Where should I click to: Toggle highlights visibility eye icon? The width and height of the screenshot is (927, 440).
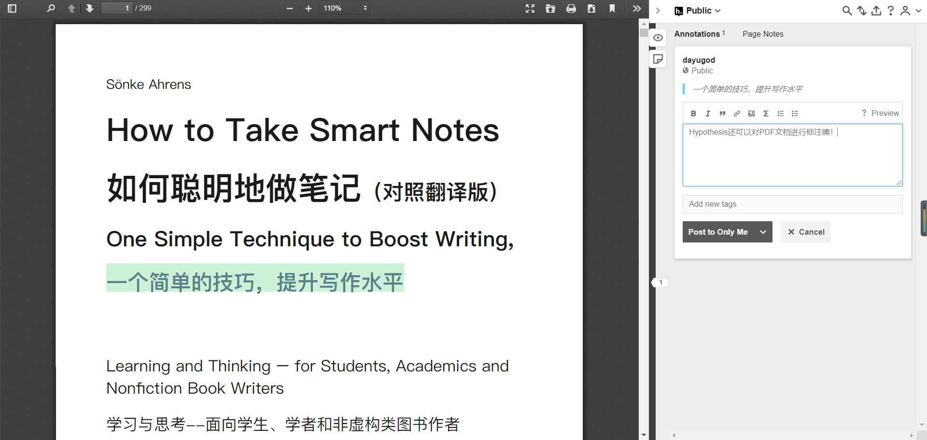tap(658, 38)
